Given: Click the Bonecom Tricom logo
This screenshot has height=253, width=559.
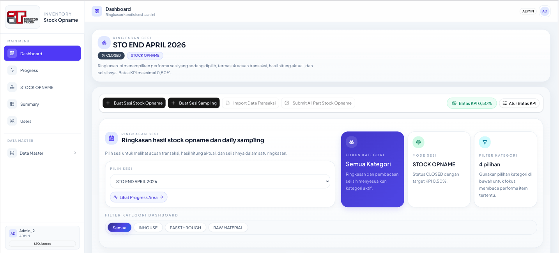Looking at the screenshot, I should pos(23,17).
